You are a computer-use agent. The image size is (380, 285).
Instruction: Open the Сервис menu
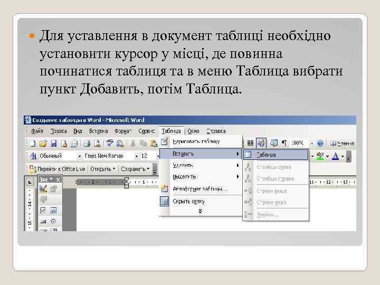coord(147,131)
